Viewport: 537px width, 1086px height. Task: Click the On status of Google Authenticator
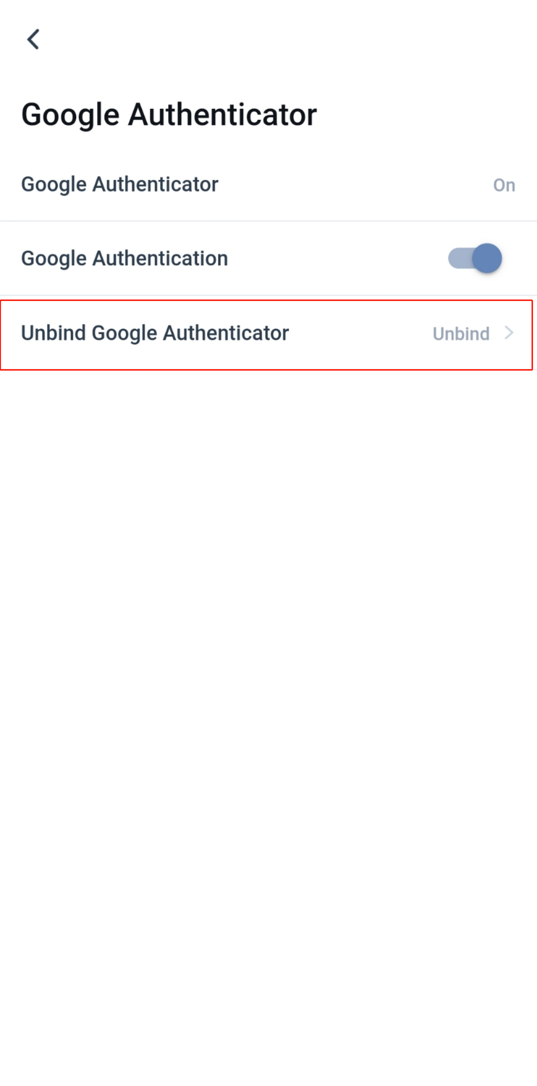coord(504,185)
